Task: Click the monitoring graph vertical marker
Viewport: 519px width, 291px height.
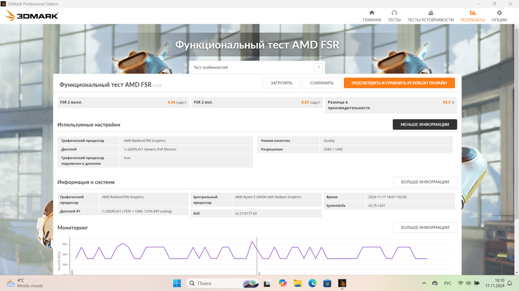Action: [257, 256]
